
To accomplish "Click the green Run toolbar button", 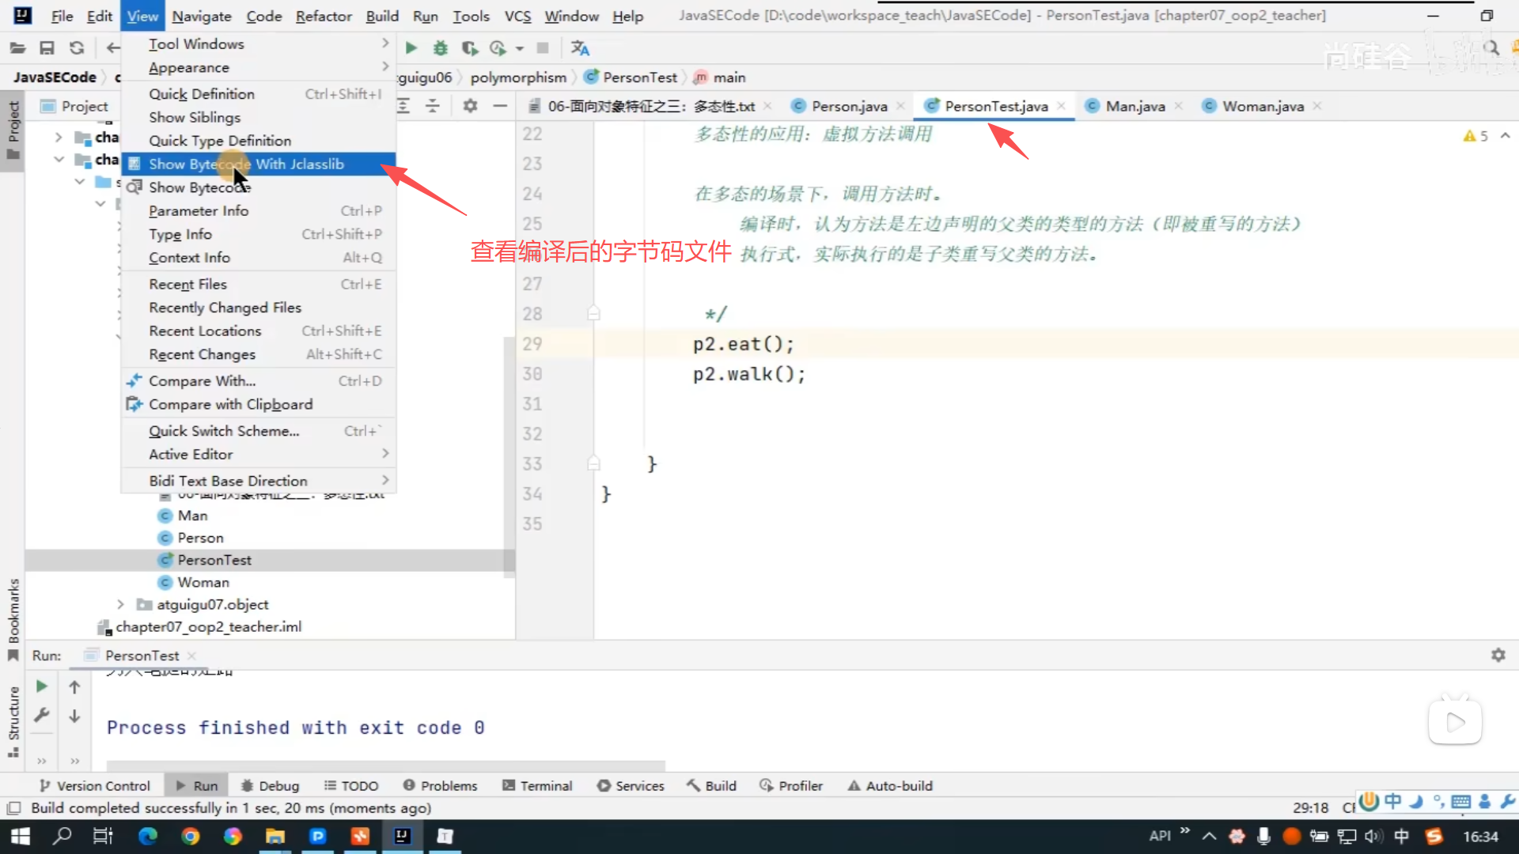I will (411, 48).
